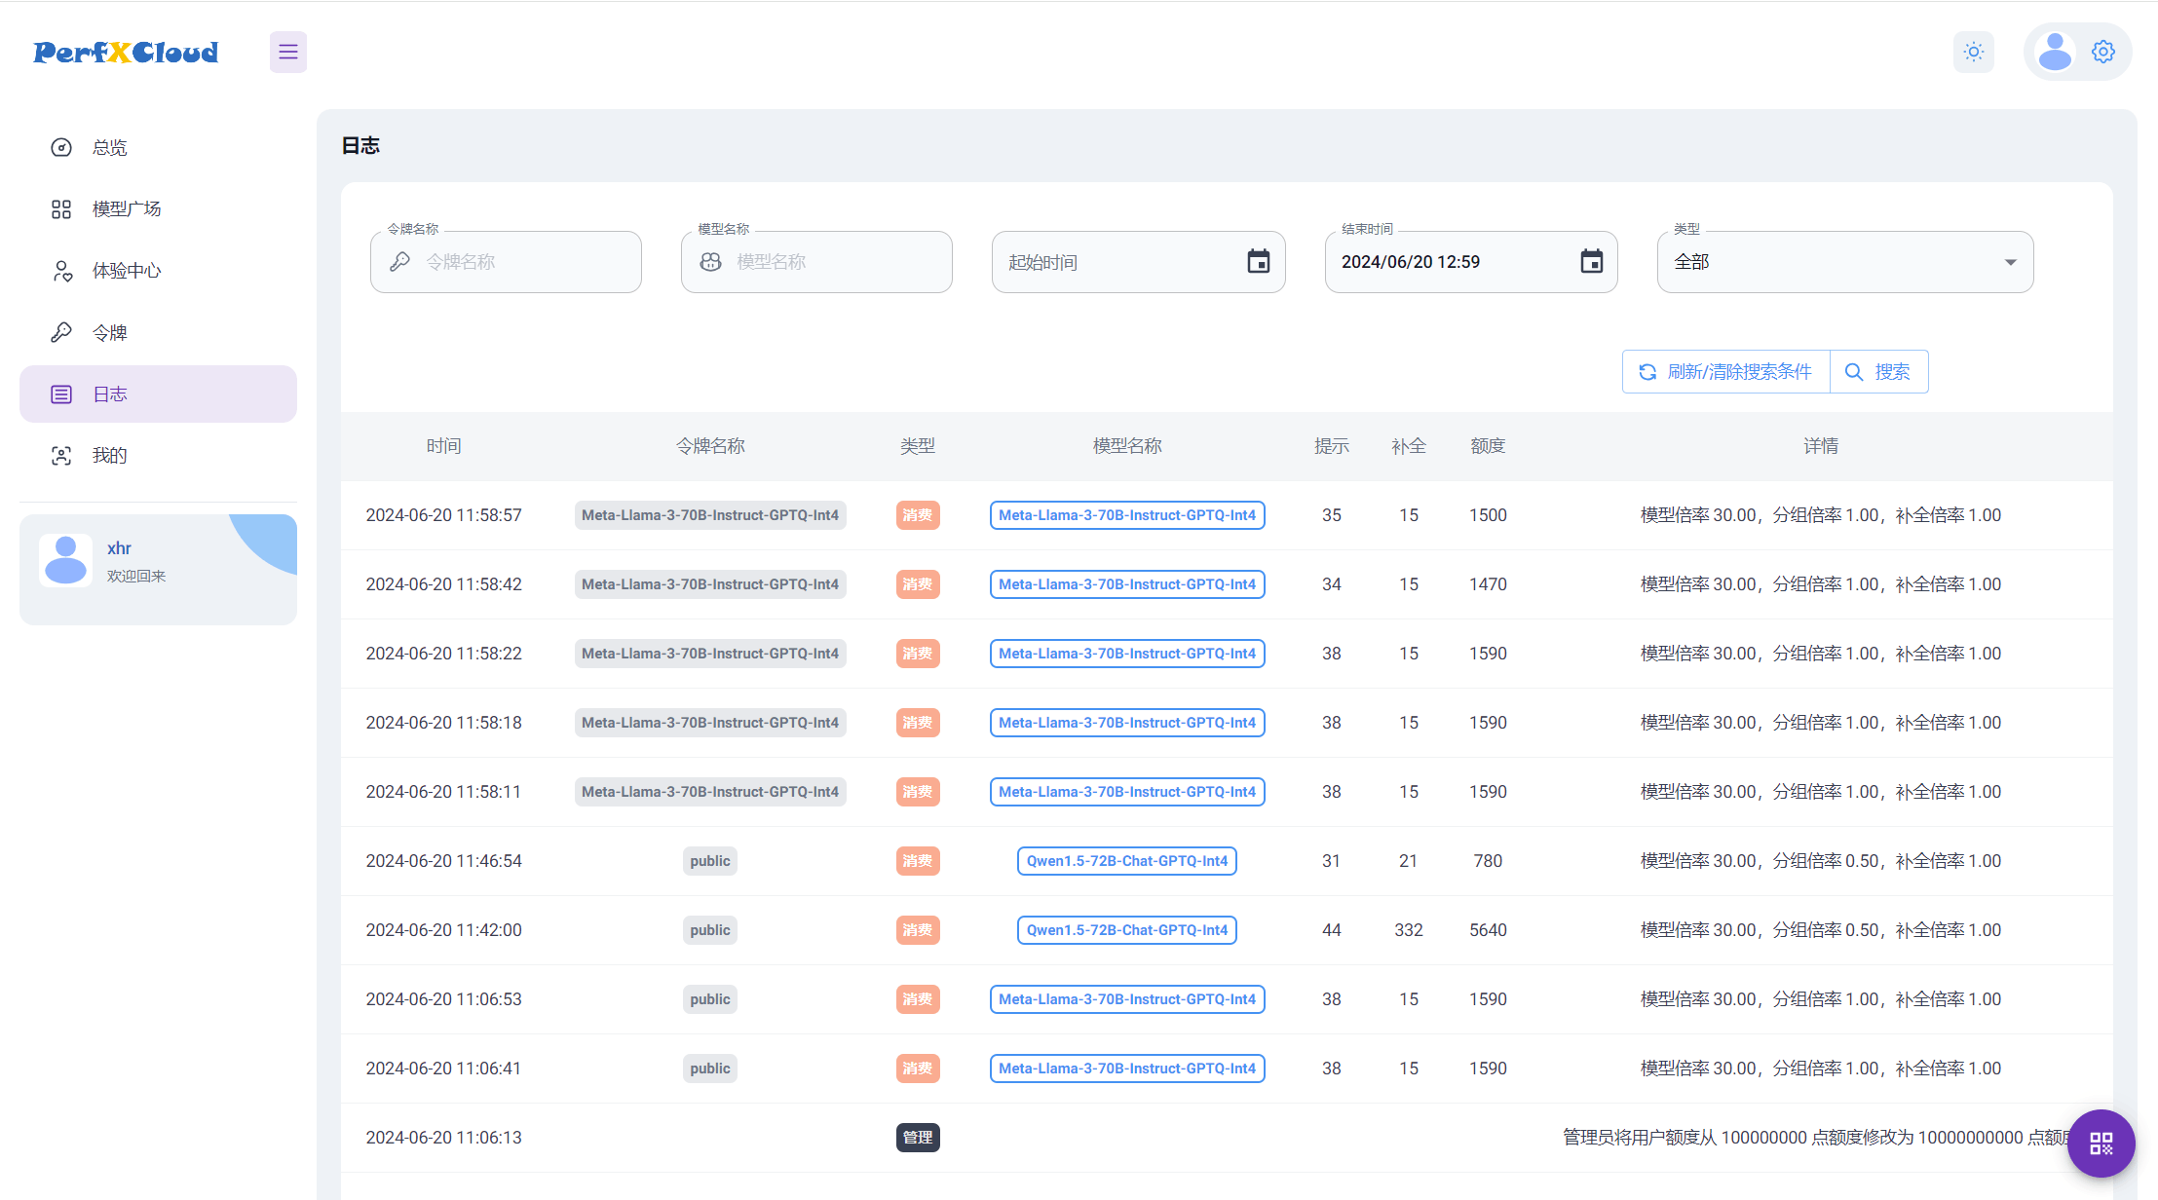The width and height of the screenshot is (2158, 1200).
Task: Click the PerfXCloud logo
Action: coord(126,52)
